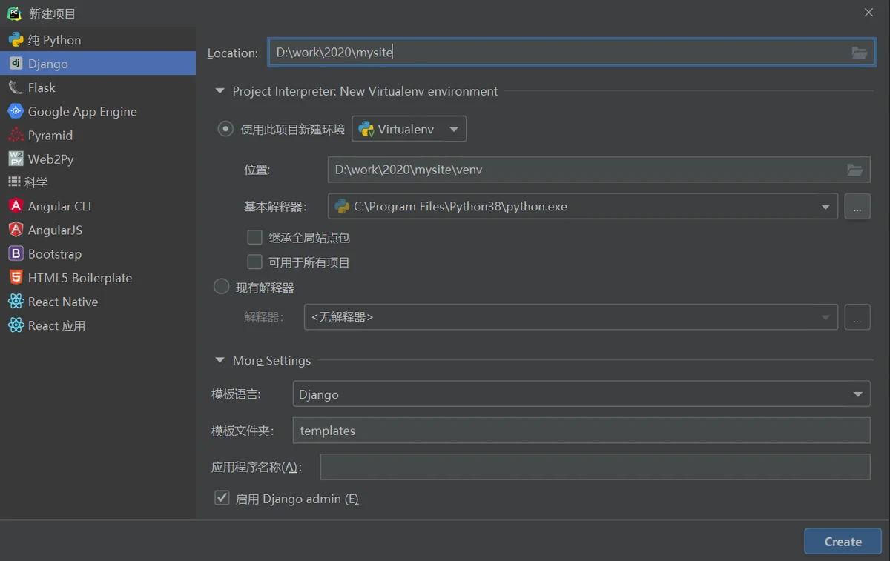Select Google App Engine project type
This screenshot has width=890, height=561.
[98, 111]
